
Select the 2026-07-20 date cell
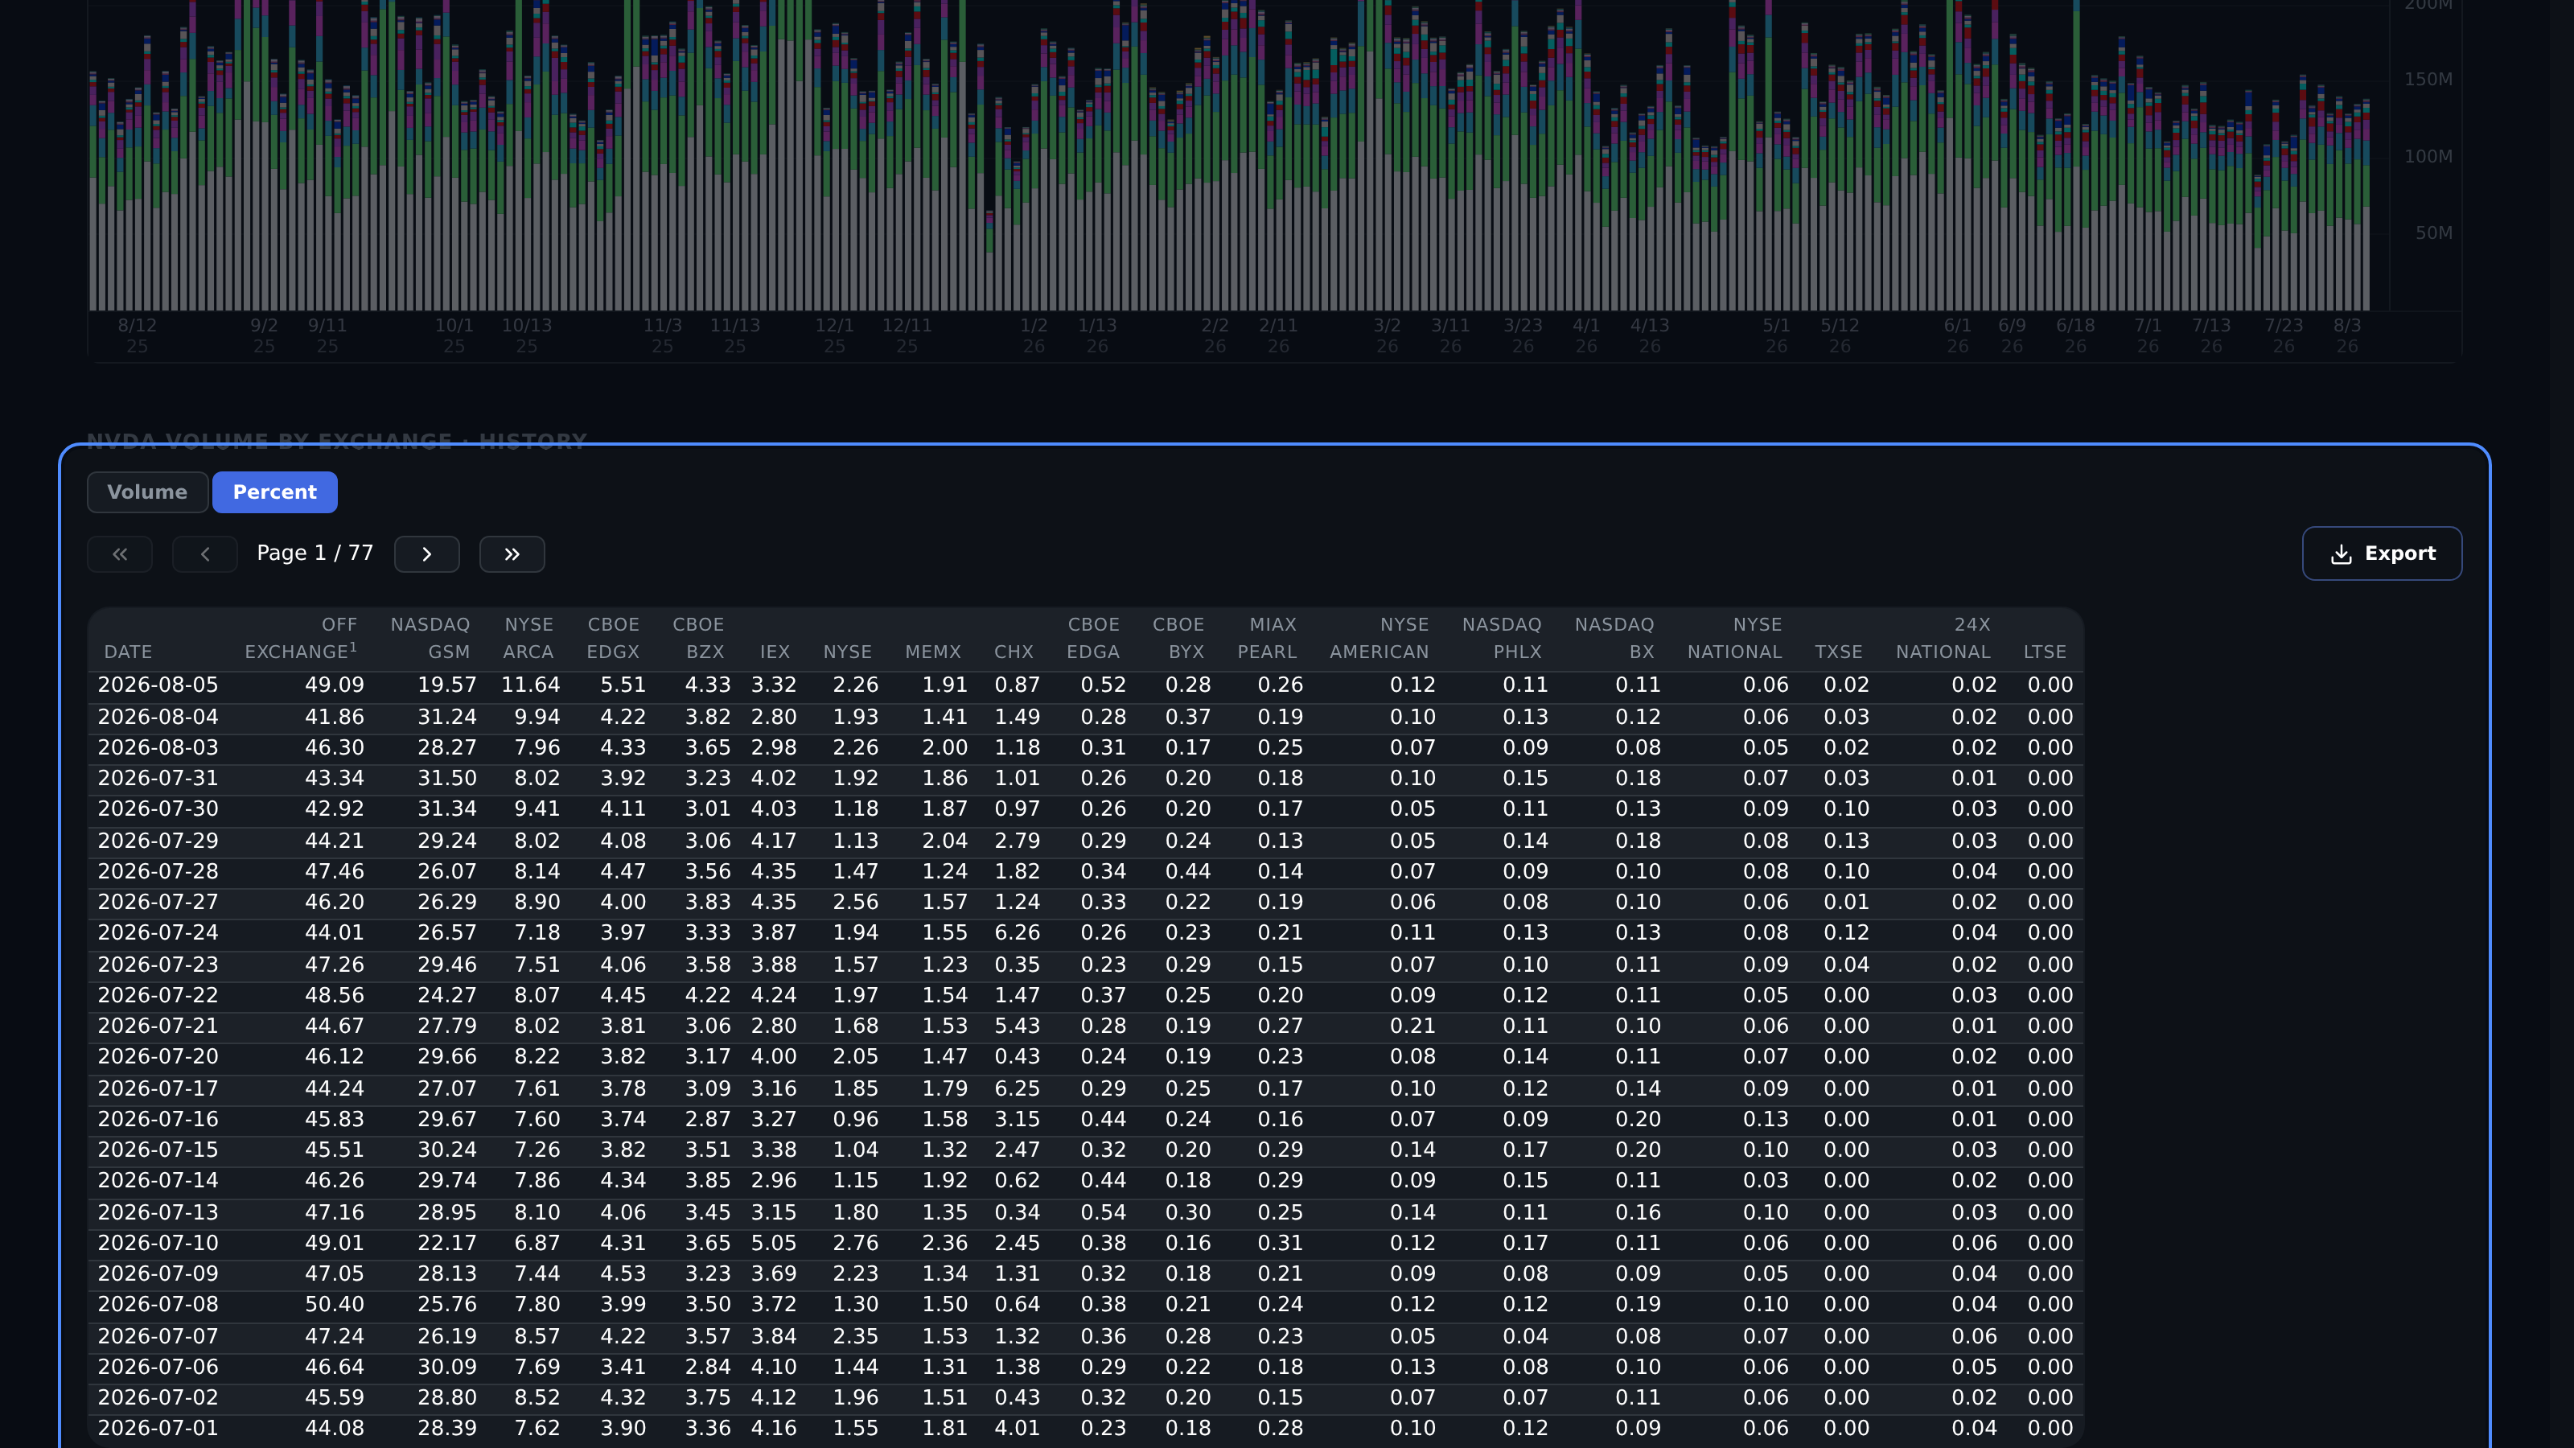158,1056
